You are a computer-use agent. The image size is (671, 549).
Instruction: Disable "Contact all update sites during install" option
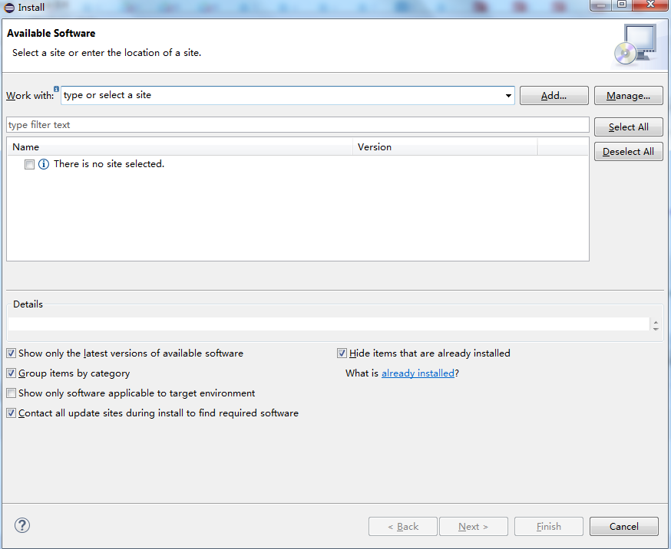[x=11, y=413]
